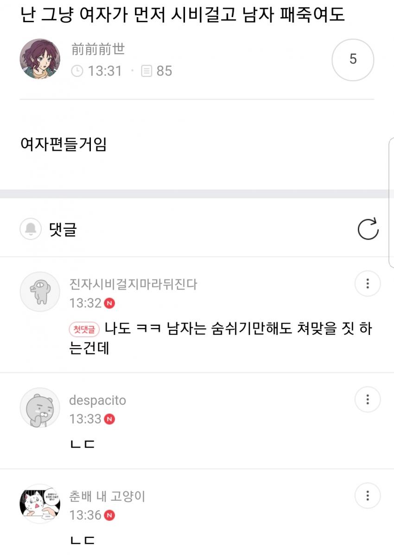The image size is (394, 555).
Task: Click the username 진자시비걸지마라뒤진다
Action: point(133,284)
